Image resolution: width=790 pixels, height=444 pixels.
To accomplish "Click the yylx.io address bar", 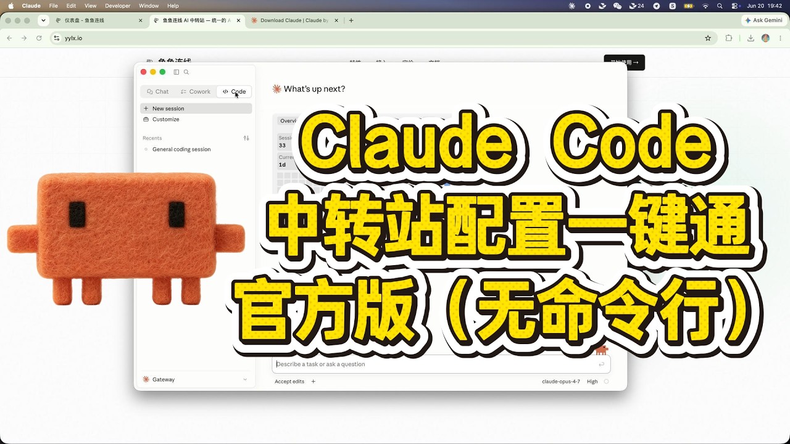I will tap(383, 38).
